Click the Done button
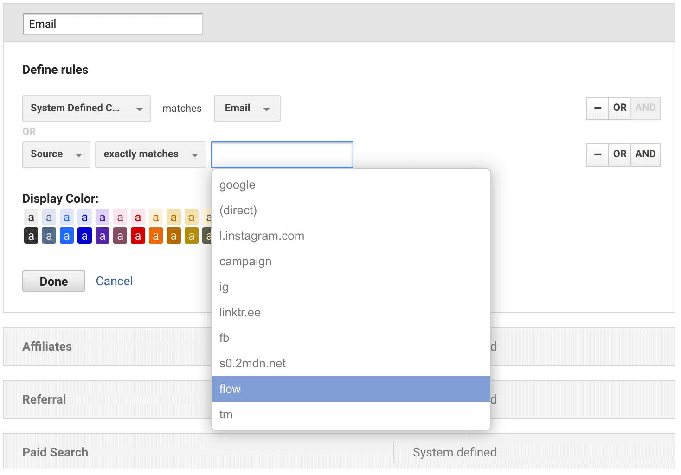The image size is (681, 475). [x=54, y=282]
